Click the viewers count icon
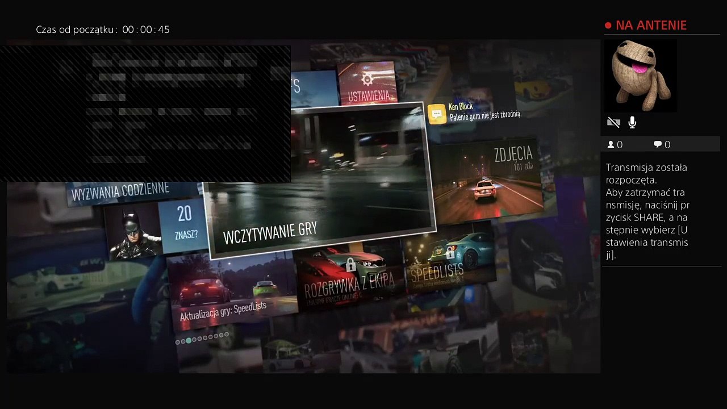The width and height of the screenshot is (727, 409). click(x=611, y=145)
